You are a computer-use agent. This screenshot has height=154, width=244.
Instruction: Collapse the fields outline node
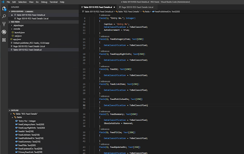12,117
